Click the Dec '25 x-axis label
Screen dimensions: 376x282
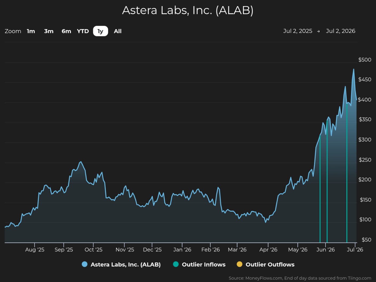coord(152,250)
